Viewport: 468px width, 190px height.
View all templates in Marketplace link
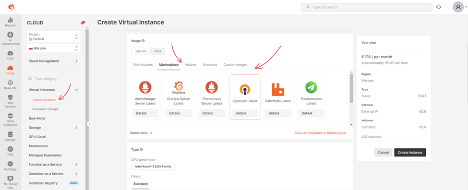pos(320,133)
